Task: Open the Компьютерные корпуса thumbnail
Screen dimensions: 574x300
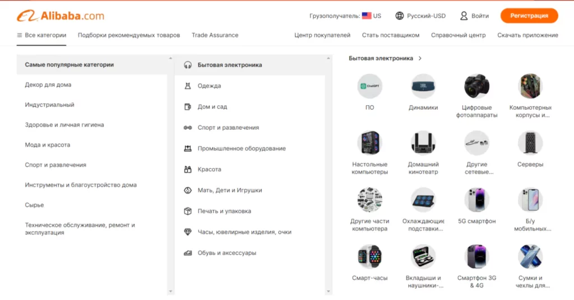Action: [530, 86]
